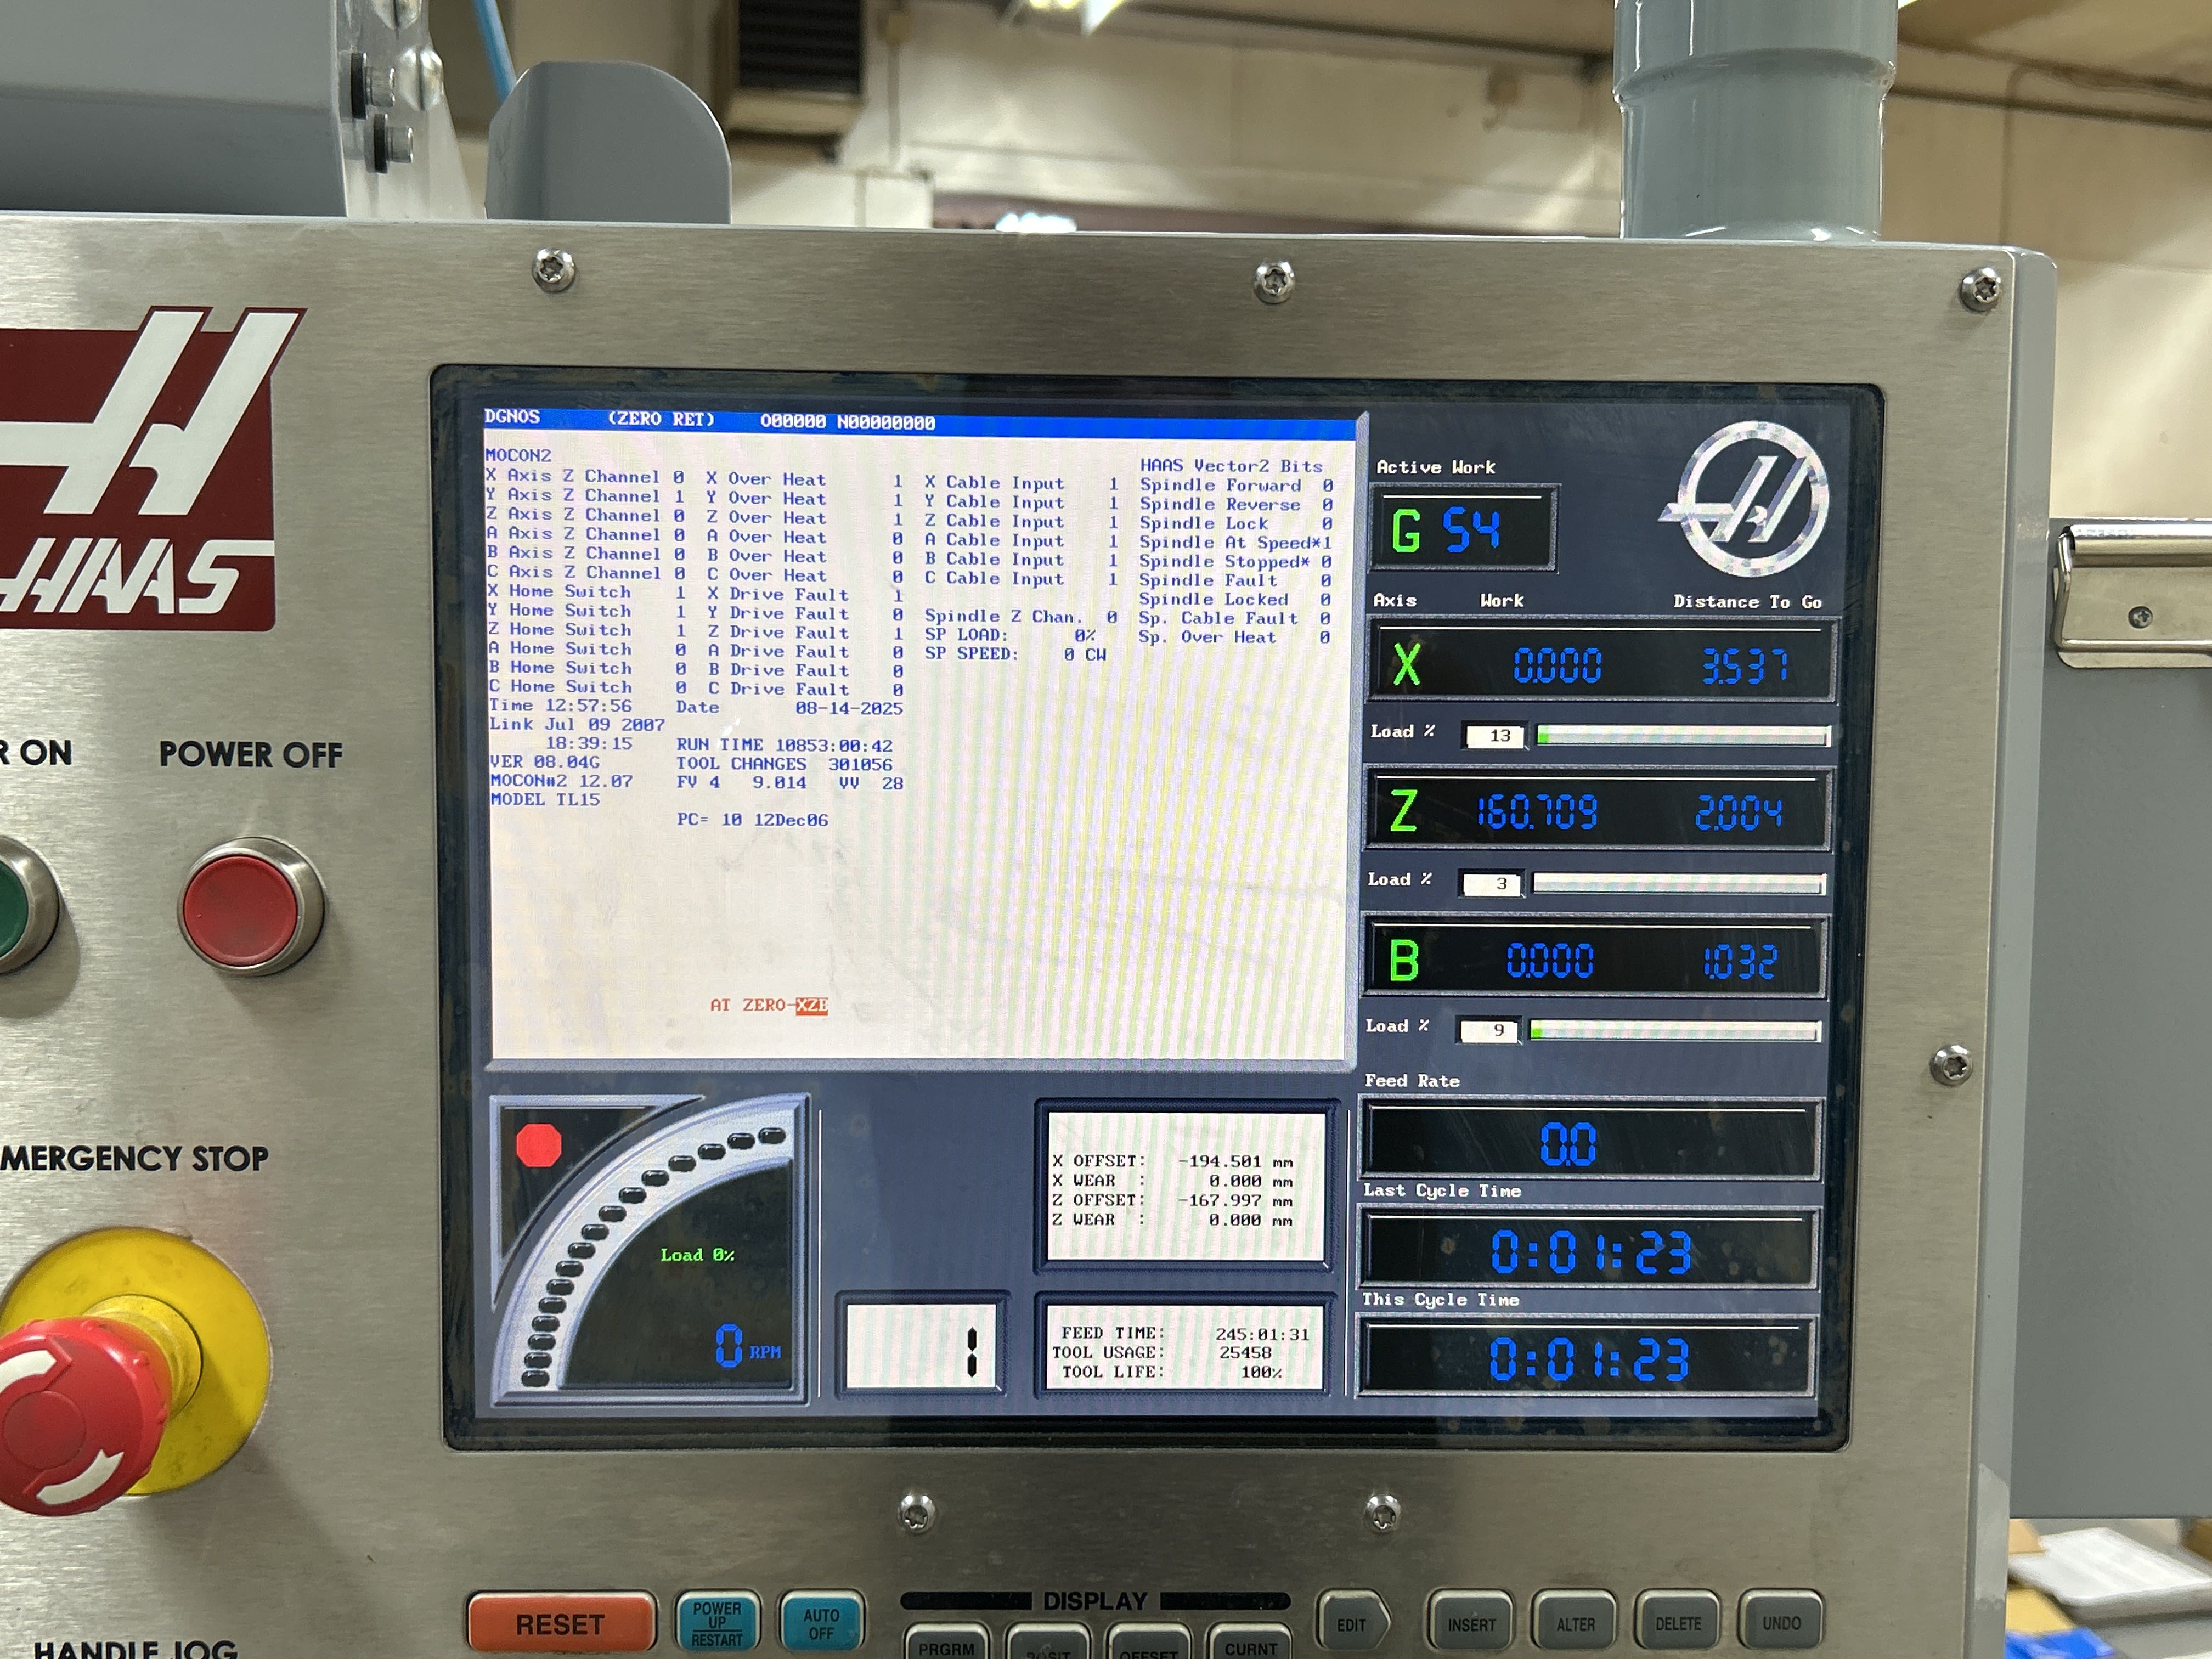Click the Date 08-14-2025 entry
This screenshot has width=2212, height=1659.
[789, 708]
